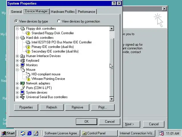Screen dimensions: 182x137
Task: Click the VMware Pointing Device warning icon
Action: click(x=28, y=79)
